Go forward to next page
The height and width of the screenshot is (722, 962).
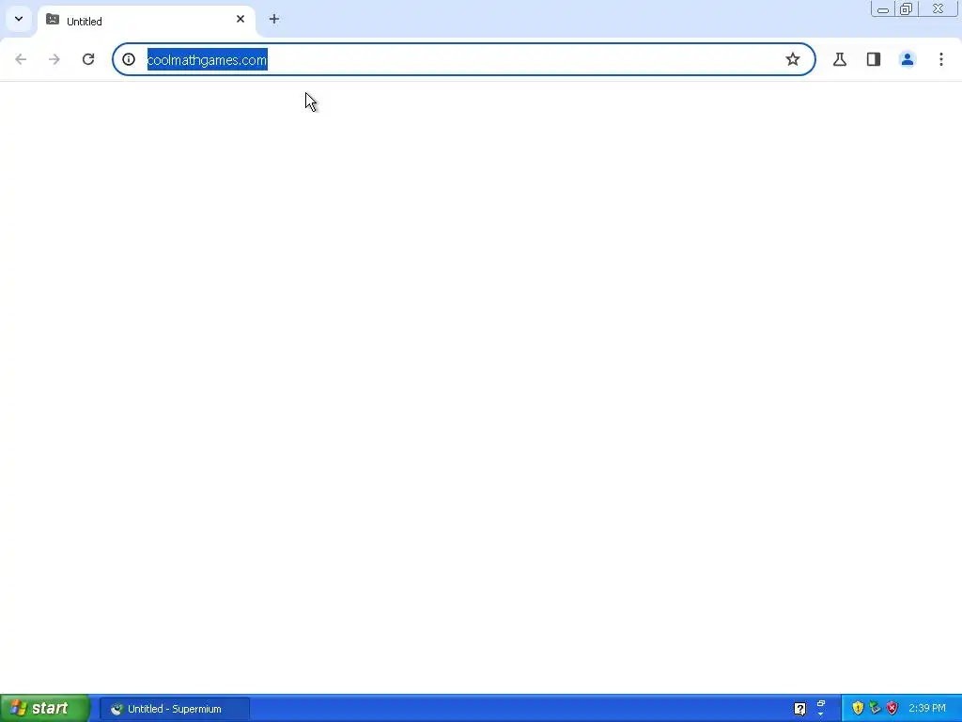54,59
